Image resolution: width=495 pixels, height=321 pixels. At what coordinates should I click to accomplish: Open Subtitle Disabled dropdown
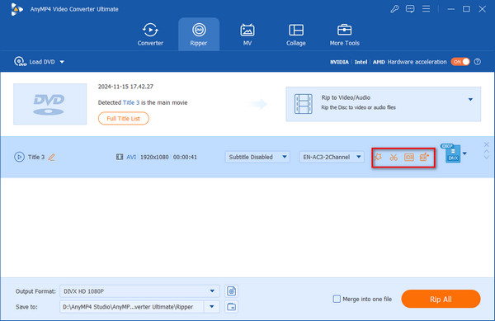(x=257, y=157)
